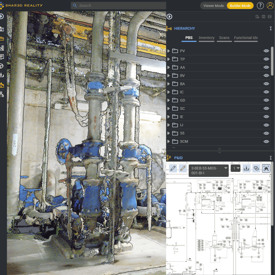
Task: Switch to the Inventory tab
Action: point(207,38)
